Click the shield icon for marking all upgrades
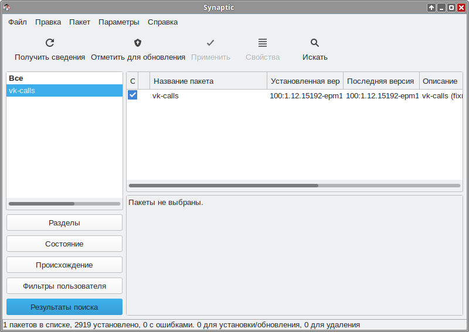The image size is (469, 332). (x=138, y=43)
